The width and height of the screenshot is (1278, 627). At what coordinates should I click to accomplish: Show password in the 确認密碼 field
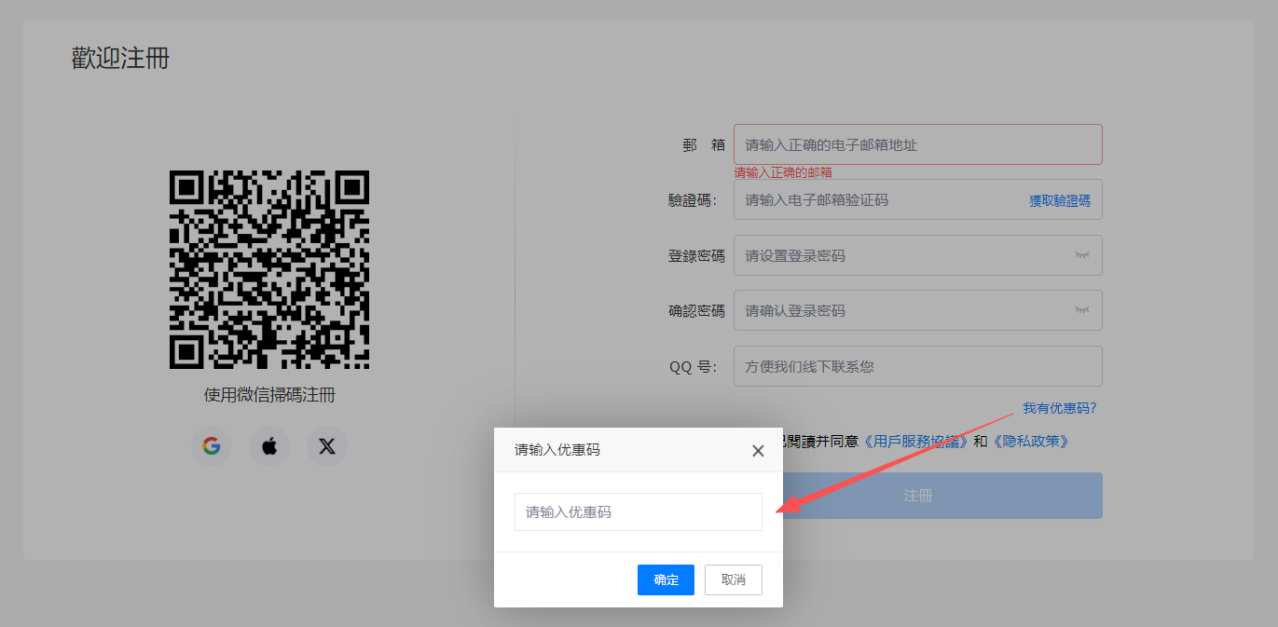1081,310
